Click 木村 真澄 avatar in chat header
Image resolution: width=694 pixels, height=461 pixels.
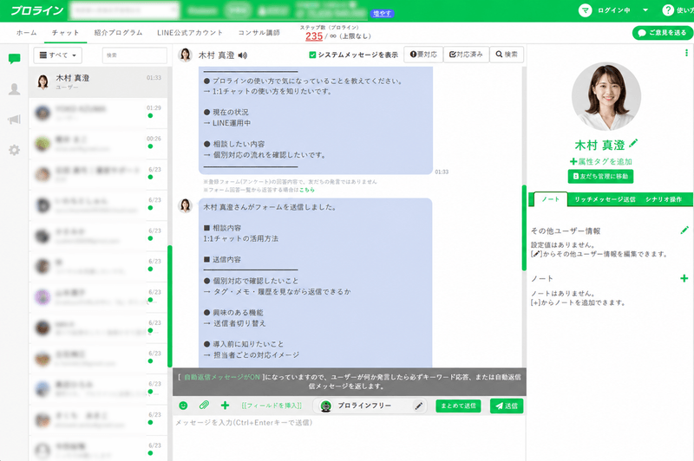point(185,55)
